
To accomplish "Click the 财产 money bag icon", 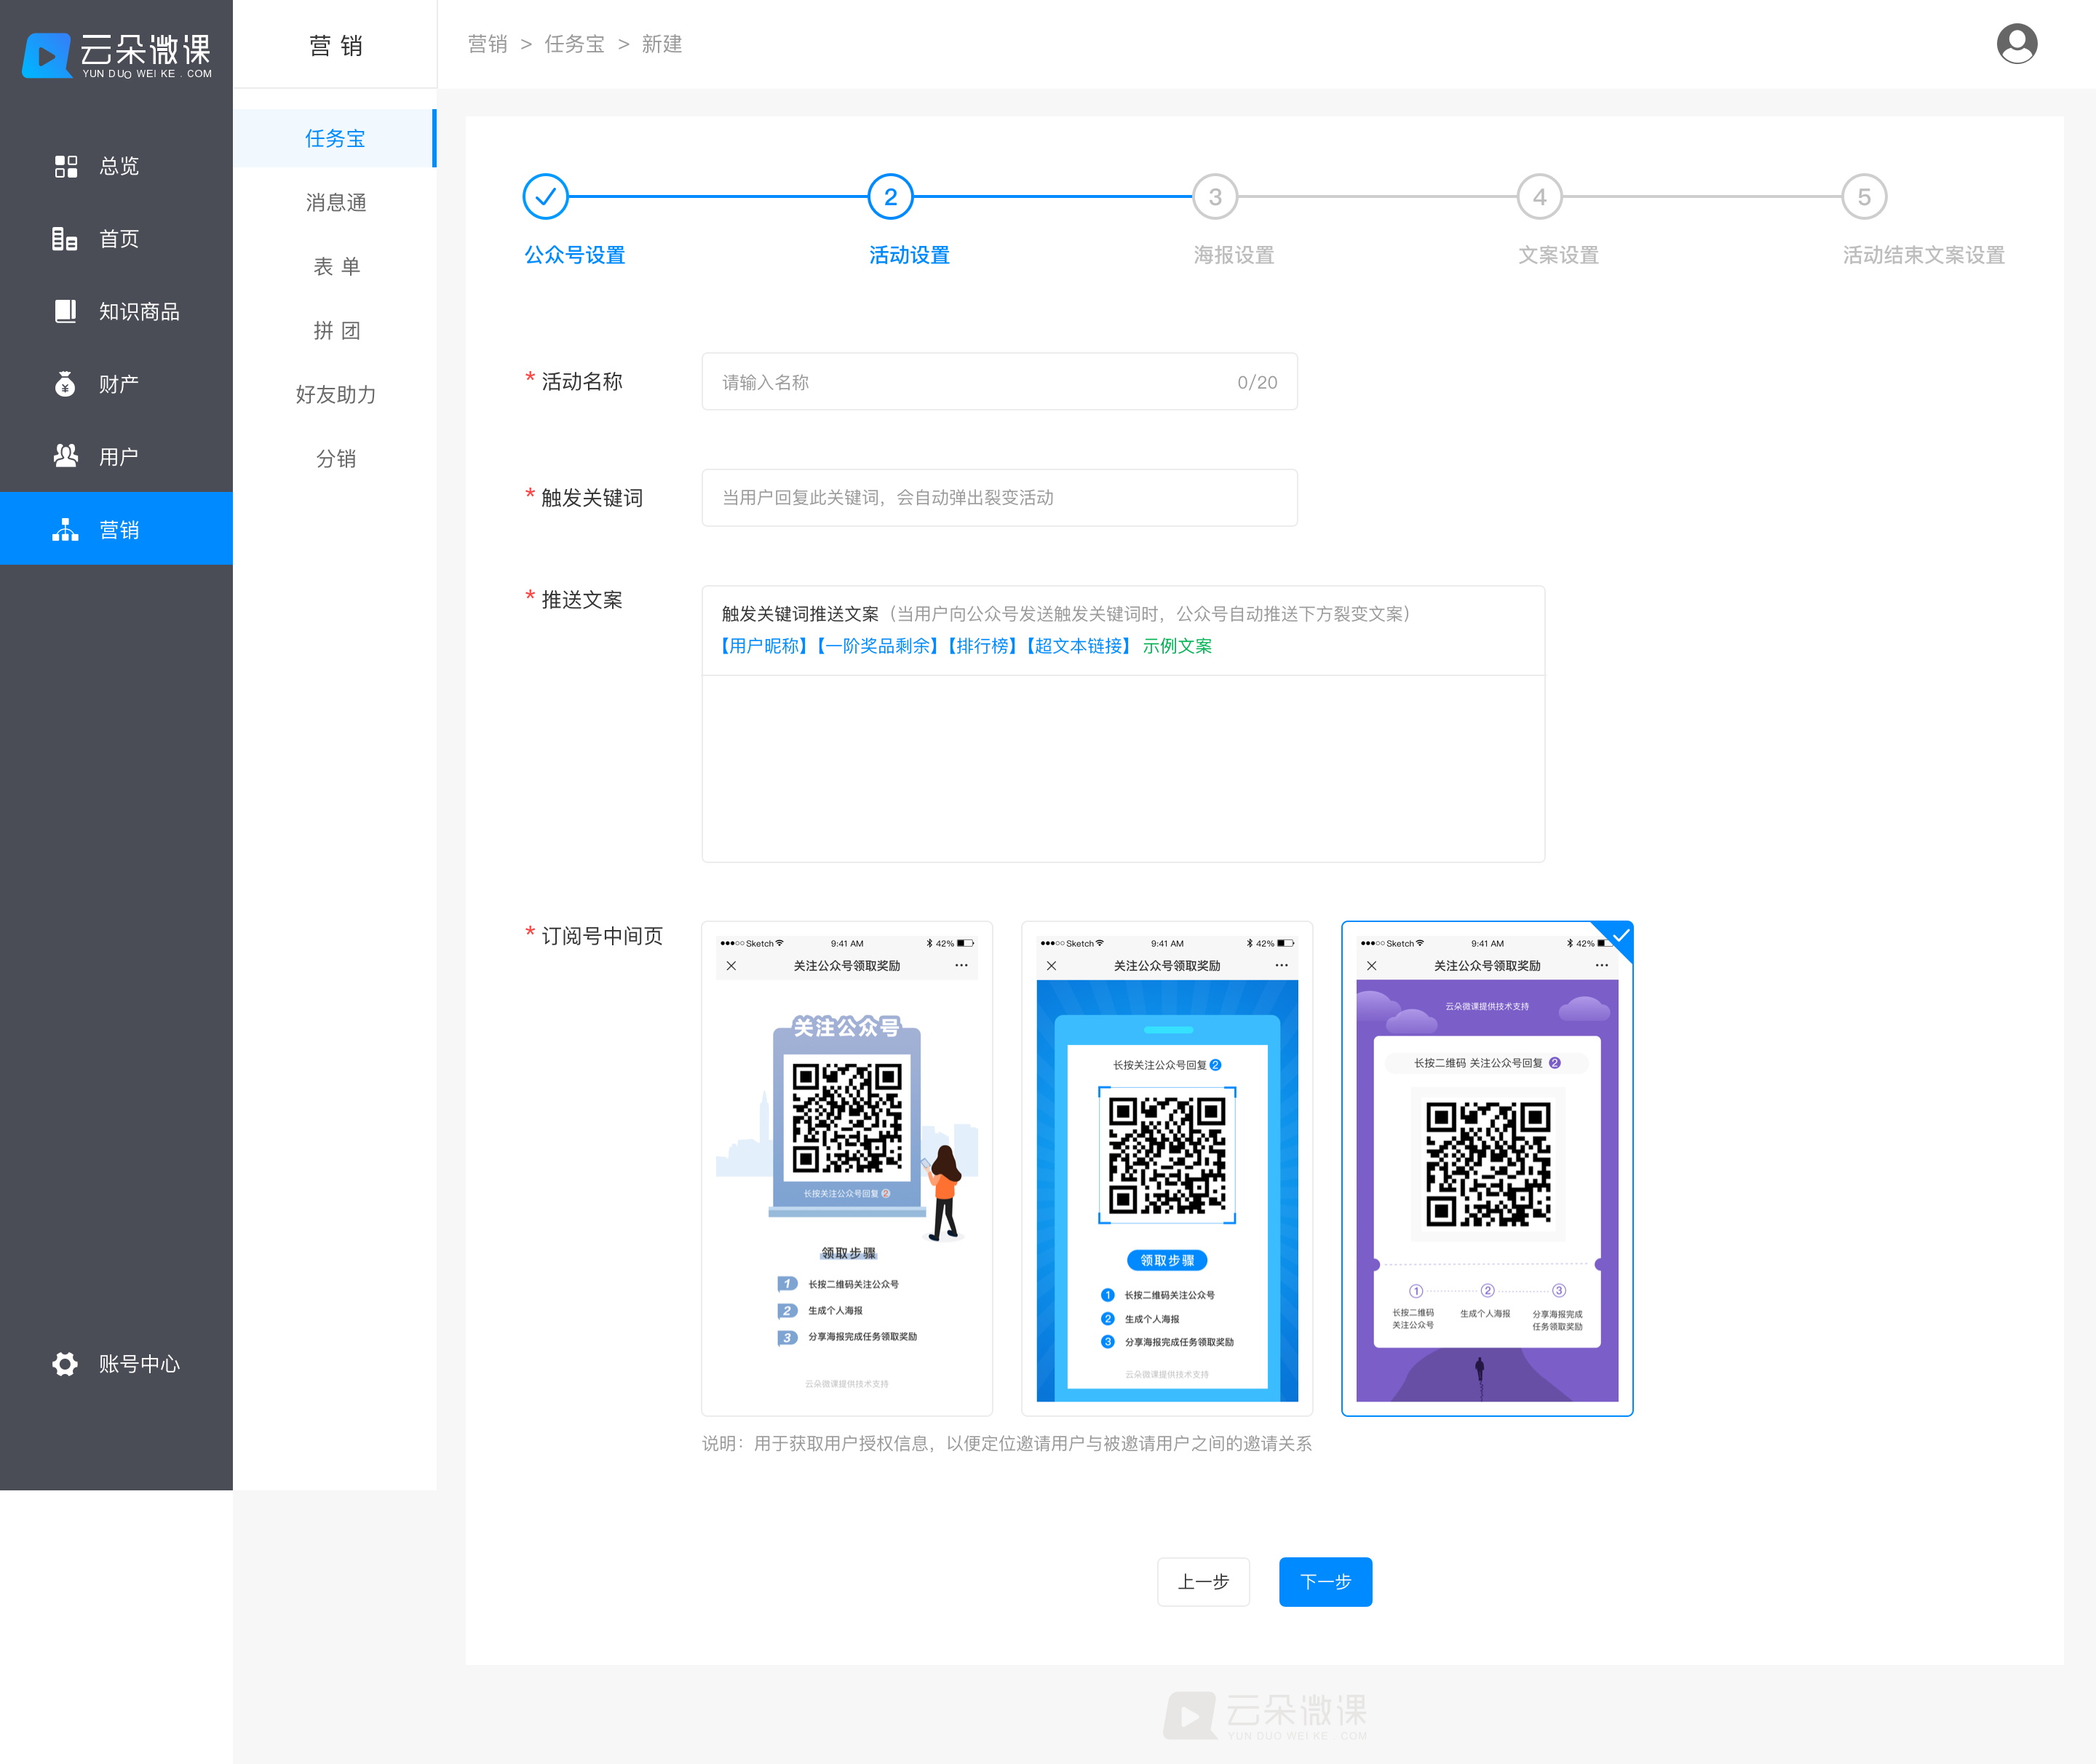I will point(65,384).
